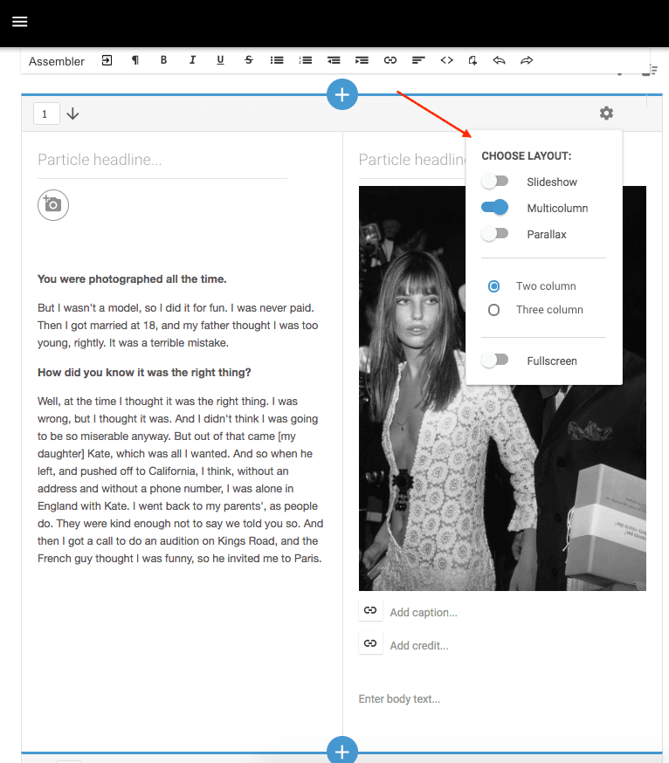Apply strikethrough formatting
Screen dimensions: 669x763
point(249,60)
